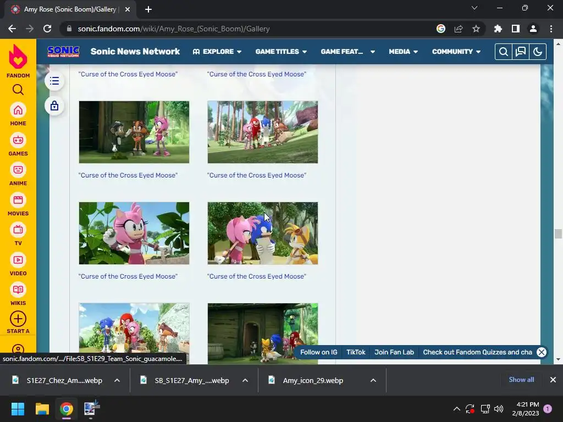The width and height of the screenshot is (563, 422).
Task: Open wiki search magnifier in header
Action: (504, 52)
